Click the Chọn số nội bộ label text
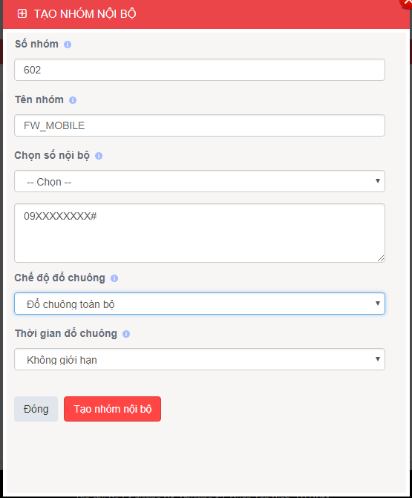The width and height of the screenshot is (412, 498). click(52, 156)
